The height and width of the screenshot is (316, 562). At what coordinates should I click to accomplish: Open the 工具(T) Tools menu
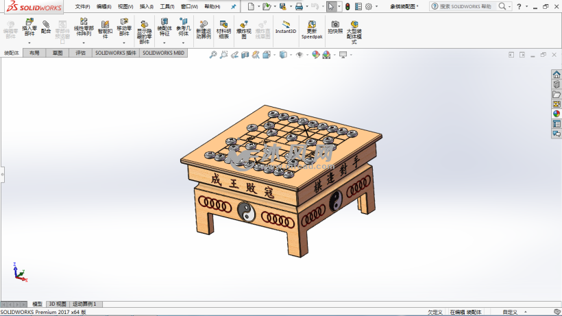click(x=167, y=6)
